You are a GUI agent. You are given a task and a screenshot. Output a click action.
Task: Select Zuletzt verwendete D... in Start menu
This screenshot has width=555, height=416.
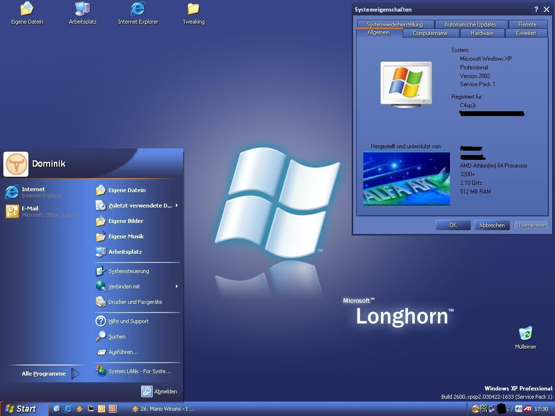pyautogui.click(x=137, y=206)
